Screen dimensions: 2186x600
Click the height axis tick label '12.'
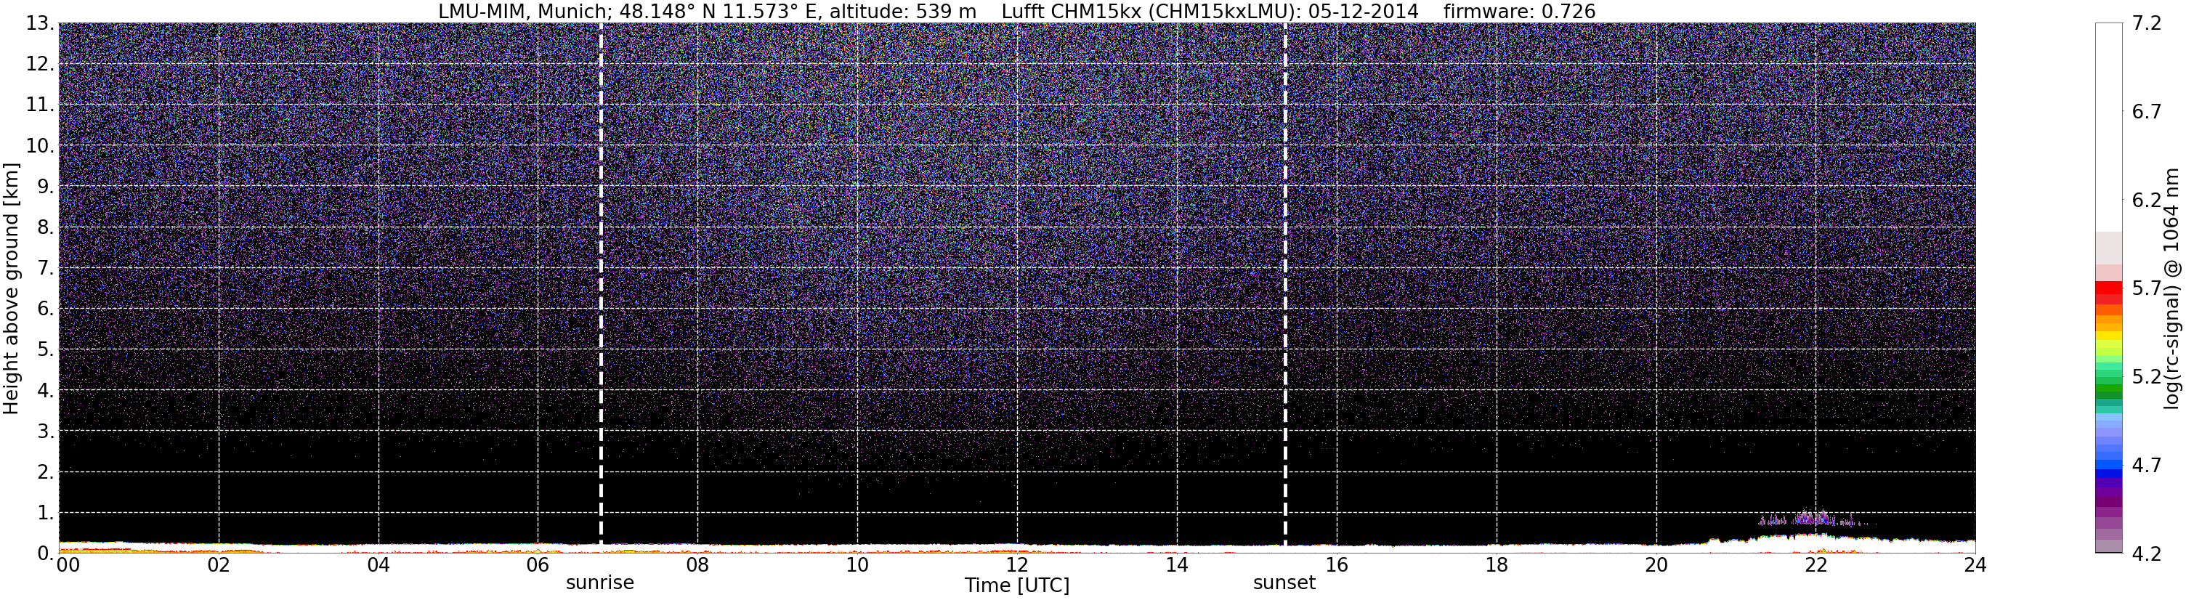pos(40,65)
